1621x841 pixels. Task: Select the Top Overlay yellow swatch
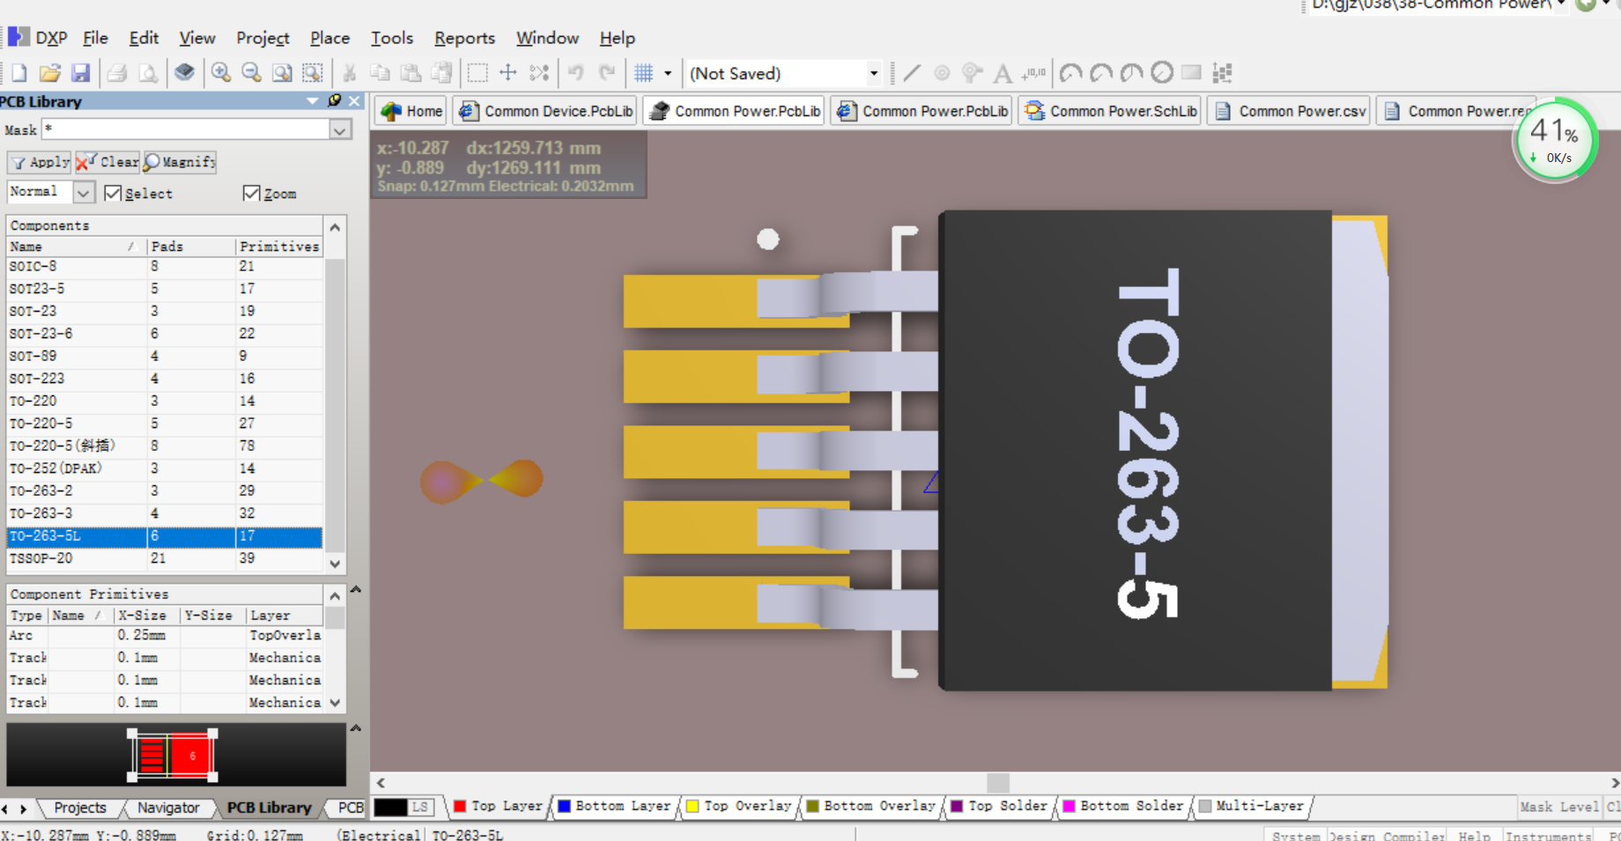(x=692, y=806)
